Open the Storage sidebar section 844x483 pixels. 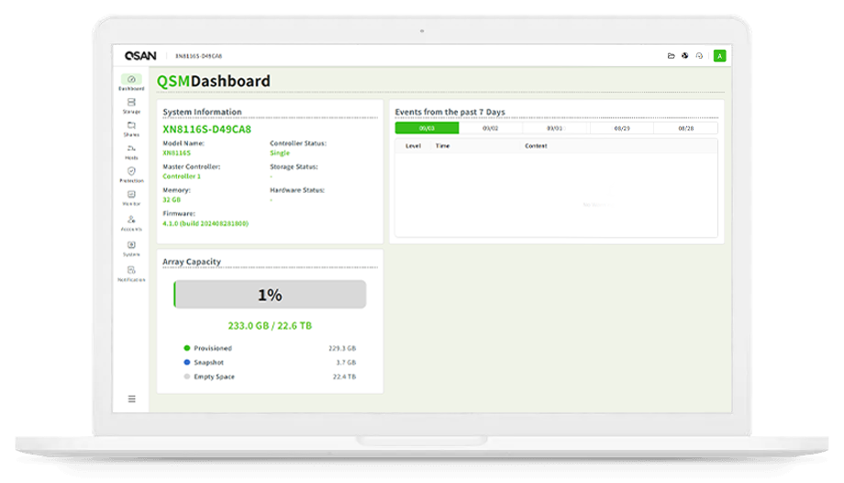pos(131,106)
